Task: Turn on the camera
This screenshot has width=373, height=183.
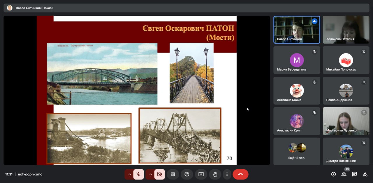Action: pyautogui.click(x=159, y=174)
